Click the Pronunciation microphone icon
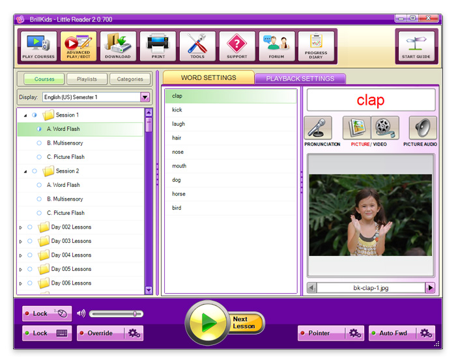Viewport: 456px width, 364px height. tap(318, 128)
